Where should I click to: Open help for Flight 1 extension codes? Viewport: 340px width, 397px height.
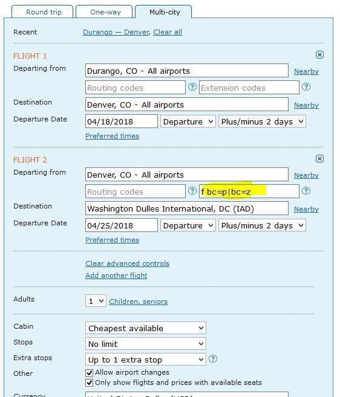306,87
